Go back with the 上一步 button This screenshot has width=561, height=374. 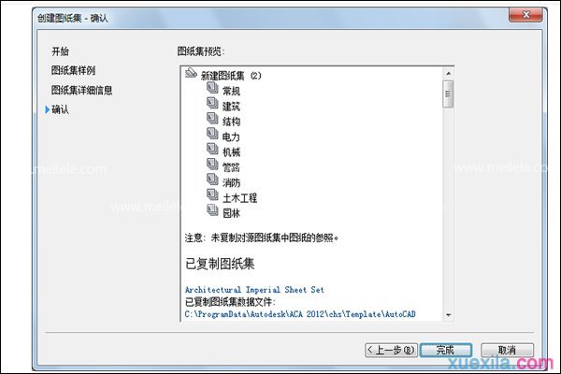coord(389,350)
